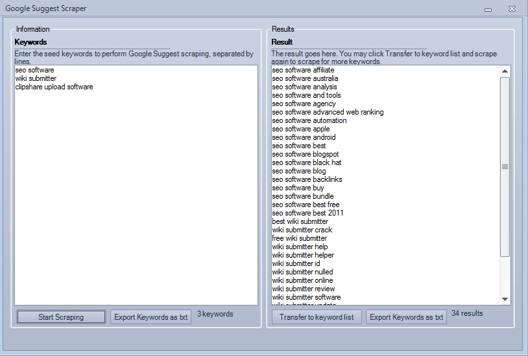Screen dimensions: 528x356
Task: Select result 'wiki submitter nulled'
Action: pos(302,272)
